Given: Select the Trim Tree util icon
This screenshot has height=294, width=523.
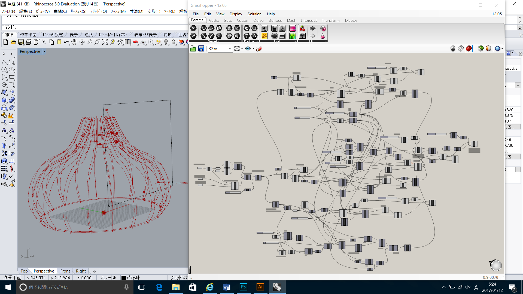Looking at the screenshot, I should point(302,36).
